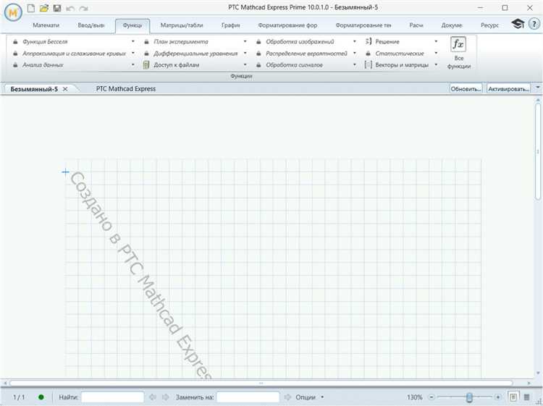
Task: Click the Функция Бесселя category label
Action: [45, 41]
